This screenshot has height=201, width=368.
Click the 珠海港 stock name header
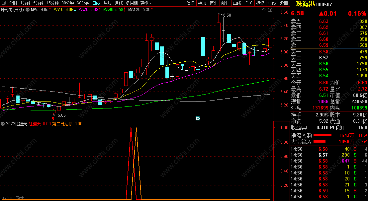click(305, 4)
